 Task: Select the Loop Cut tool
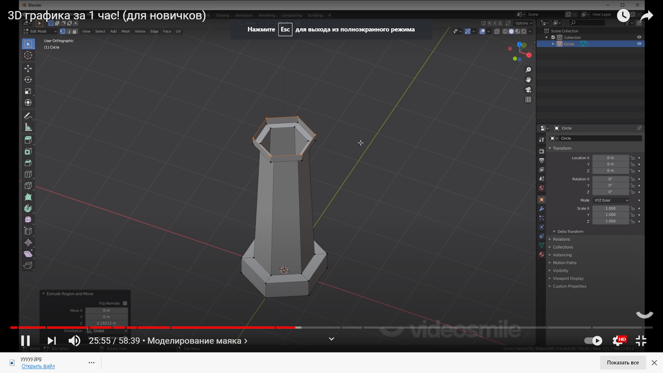tap(28, 175)
